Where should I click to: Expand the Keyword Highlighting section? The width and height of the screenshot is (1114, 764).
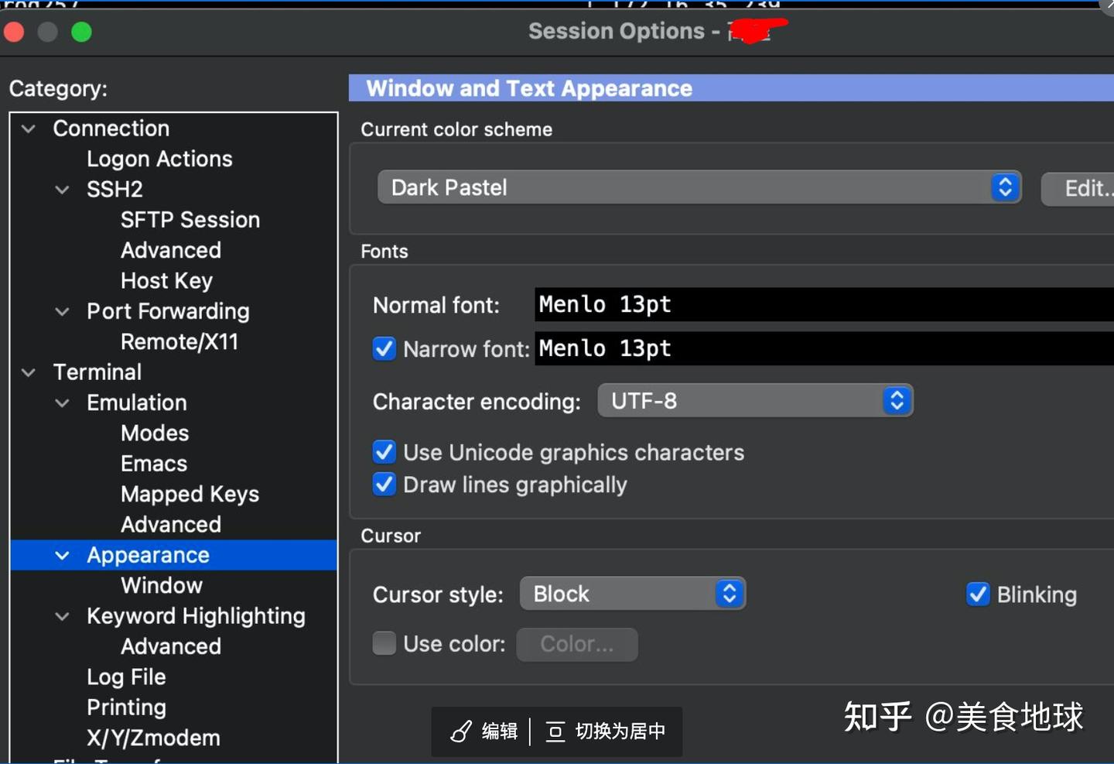(62, 617)
